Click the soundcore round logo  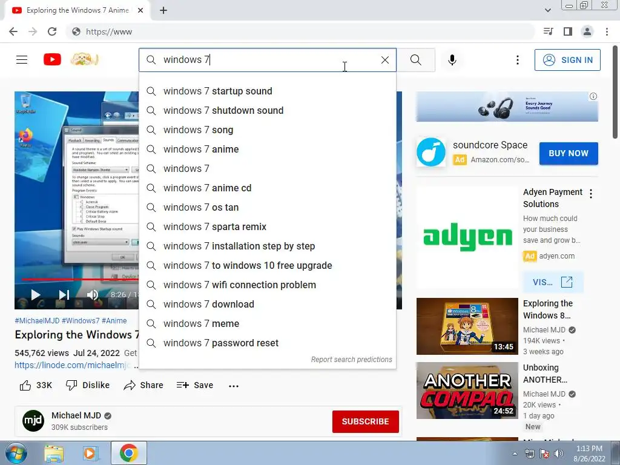pyautogui.click(x=431, y=152)
